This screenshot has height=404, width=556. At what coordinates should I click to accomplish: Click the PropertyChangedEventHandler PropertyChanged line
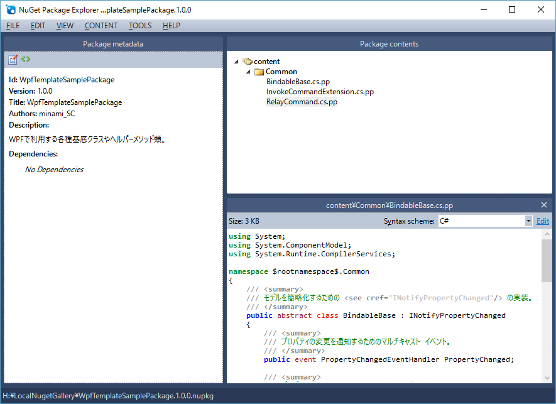coord(389,359)
